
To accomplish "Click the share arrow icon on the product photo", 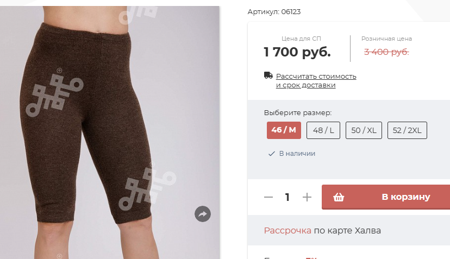I will [203, 214].
